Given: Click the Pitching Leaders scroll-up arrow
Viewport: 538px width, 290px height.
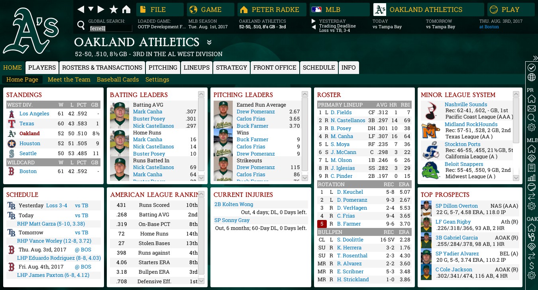Looking at the screenshot, I should click(x=305, y=94).
